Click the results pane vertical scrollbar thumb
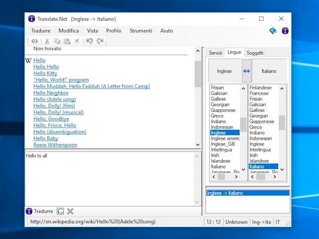 coord(198,74)
